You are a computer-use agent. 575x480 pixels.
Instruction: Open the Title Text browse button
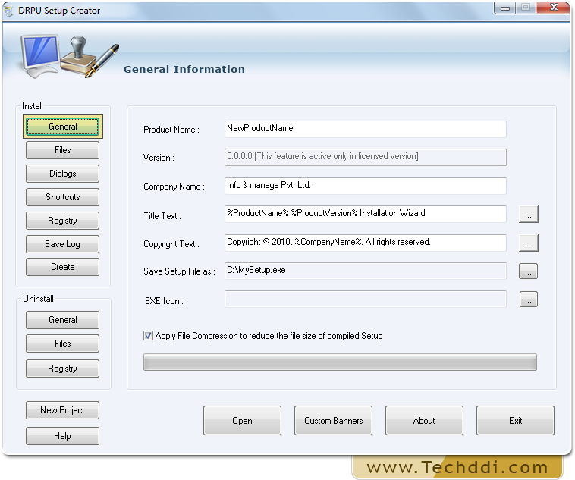pos(529,214)
